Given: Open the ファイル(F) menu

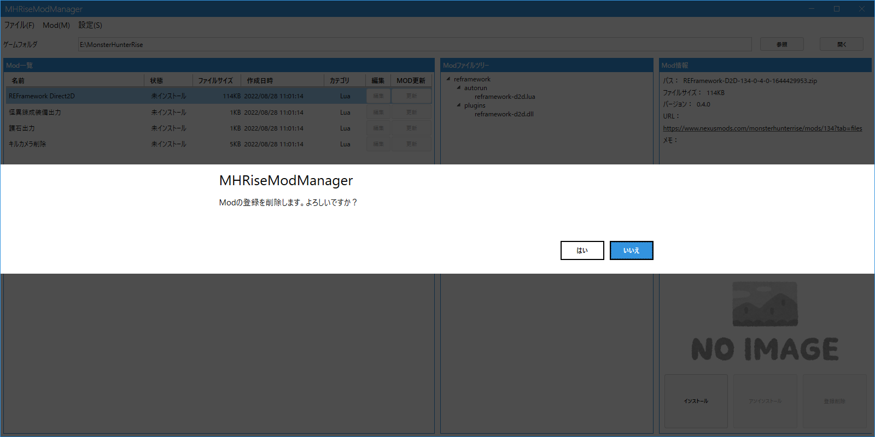Looking at the screenshot, I should point(19,25).
